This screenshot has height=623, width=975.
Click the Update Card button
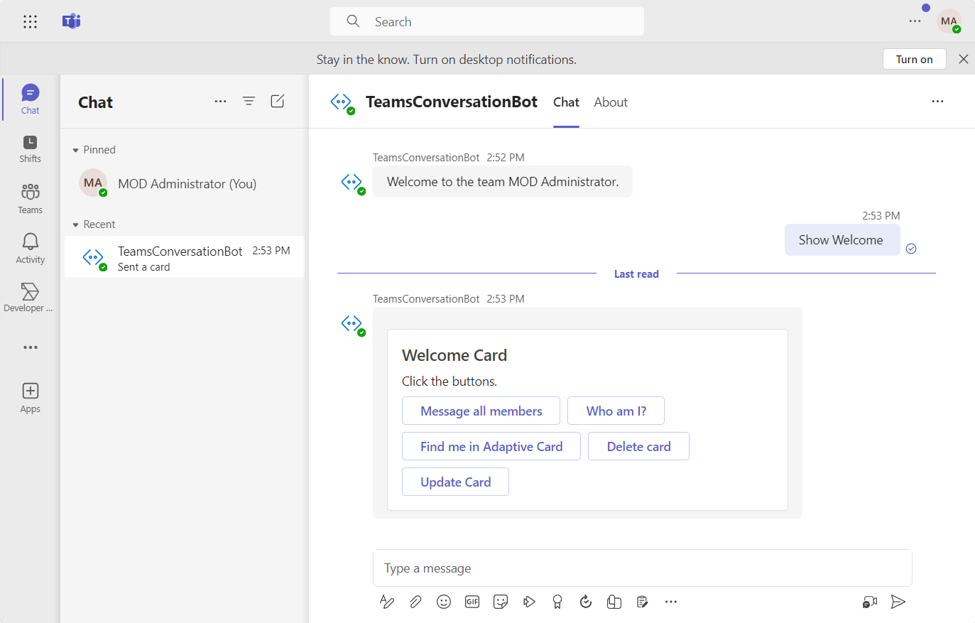pos(455,482)
